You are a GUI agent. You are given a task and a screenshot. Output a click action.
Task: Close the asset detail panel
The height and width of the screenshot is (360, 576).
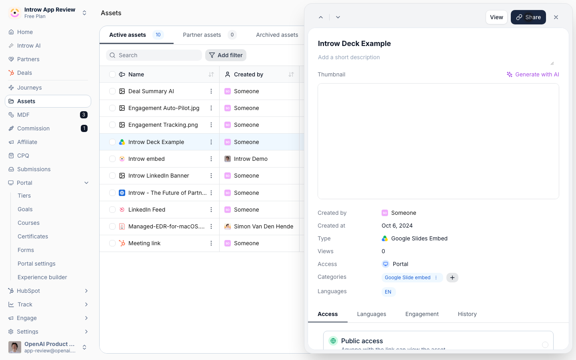coord(556,17)
